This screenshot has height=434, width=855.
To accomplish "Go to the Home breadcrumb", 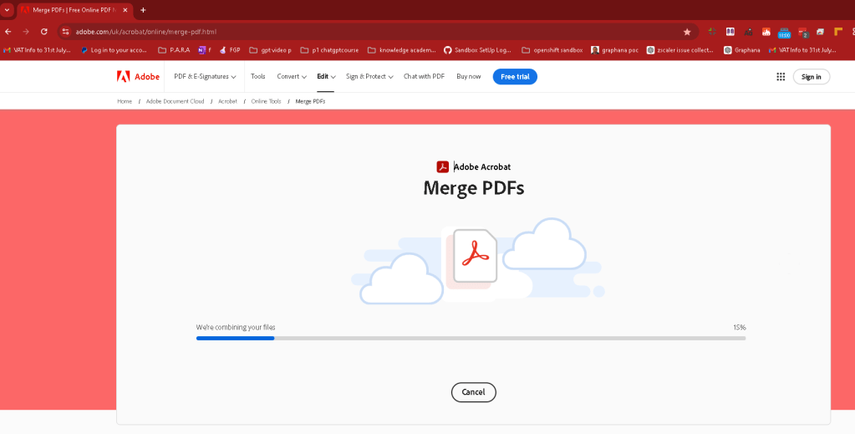I will click(x=125, y=101).
